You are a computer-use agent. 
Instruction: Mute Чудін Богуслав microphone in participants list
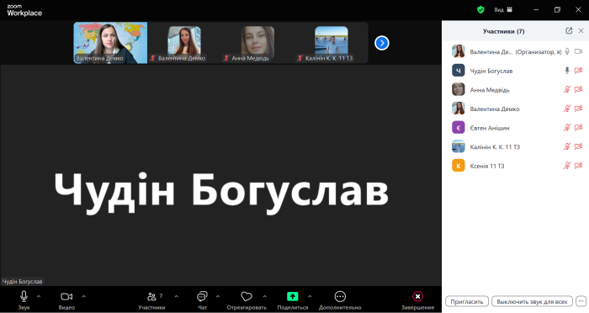tap(567, 71)
